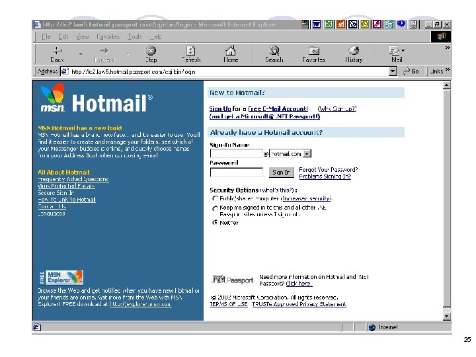Click the Virus Protected E-mails link
Image resolution: width=476 pixels, height=357 pixels.
(66, 186)
